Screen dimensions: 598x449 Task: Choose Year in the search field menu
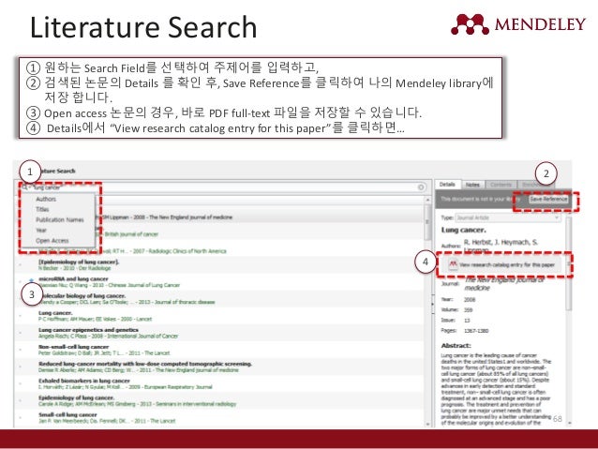coord(41,230)
